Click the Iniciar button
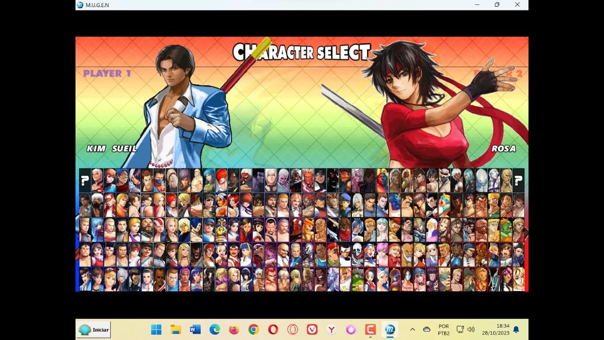Image resolution: width=604 pixels, height=340 pixels. coord(94,330)
